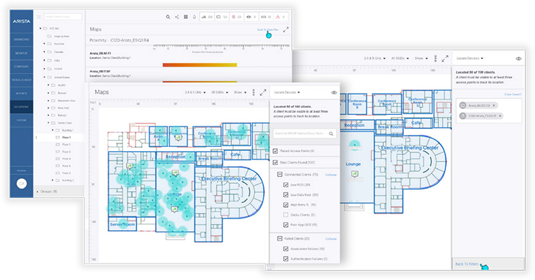
Task: Collapse Connected Clients group minus box
Action: coord(280,174)
